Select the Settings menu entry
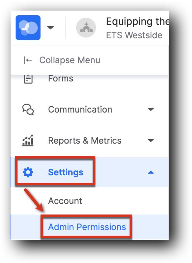Screen dimensions: 192x263 point(65,172)
